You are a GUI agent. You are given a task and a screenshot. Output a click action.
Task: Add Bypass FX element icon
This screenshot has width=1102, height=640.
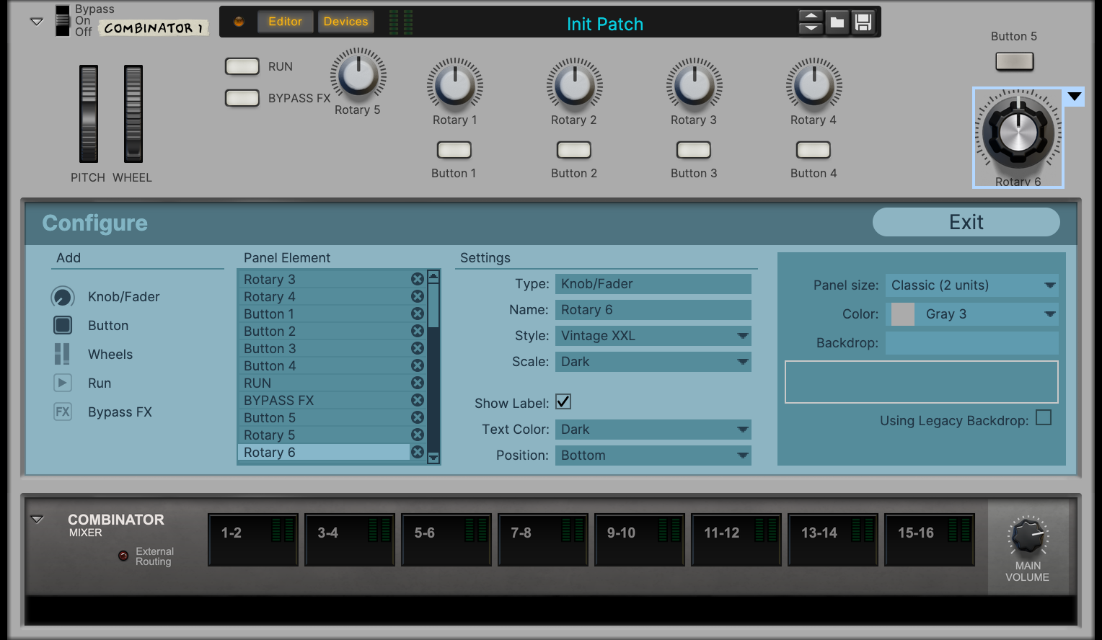[63, 412]
